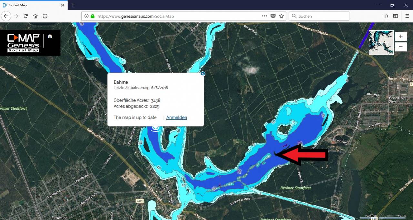Click the home icon beside the C-MAP logo
This screenshot has width=413, height=220.
pyautogui.click(x=50, y=36)
